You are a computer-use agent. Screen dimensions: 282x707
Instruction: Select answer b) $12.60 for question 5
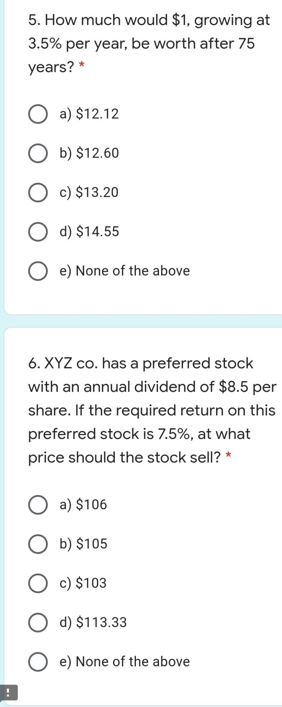(x=37, y=154)
